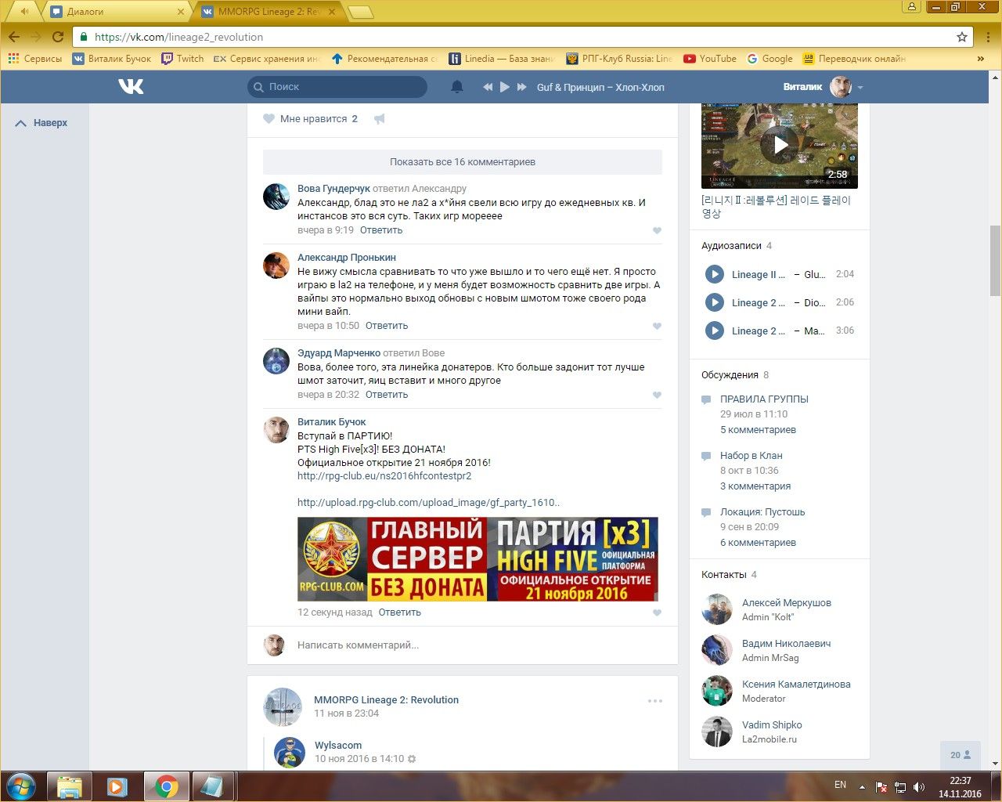Screen dimensions: 1002x802
Task: Open the three-dots post options menu
Action: [x=655, y=701]
